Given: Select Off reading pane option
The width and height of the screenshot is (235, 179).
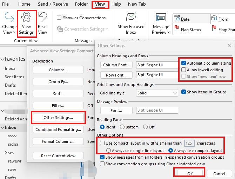Looking at the screenshot, I should click(x=145, y=127).
